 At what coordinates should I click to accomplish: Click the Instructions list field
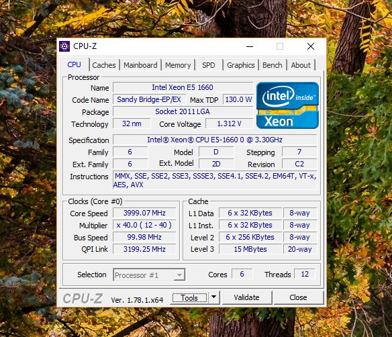tap(215, 181)
